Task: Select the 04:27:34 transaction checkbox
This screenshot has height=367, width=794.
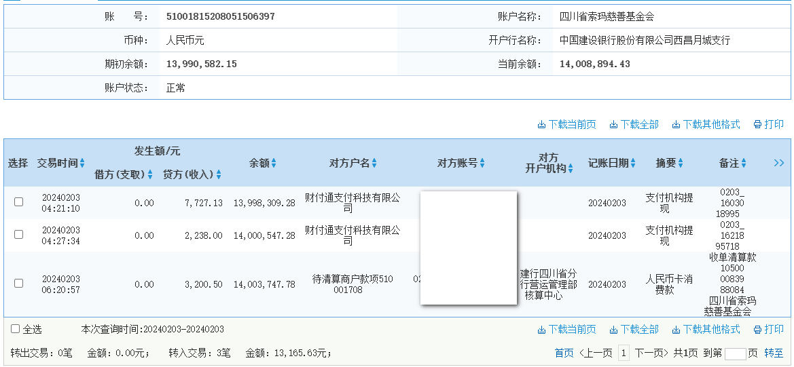Action: [19, 235]
